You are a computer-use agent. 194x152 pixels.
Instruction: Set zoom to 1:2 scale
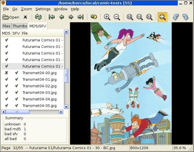pyautogui.click(x=130, y=17)
